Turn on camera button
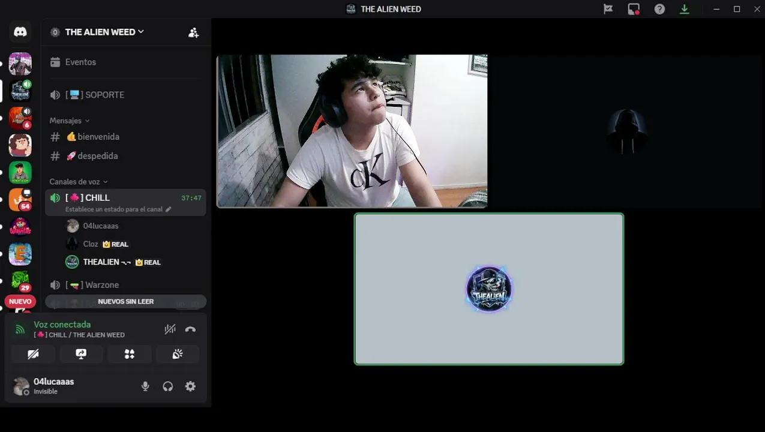 point(33,354)
